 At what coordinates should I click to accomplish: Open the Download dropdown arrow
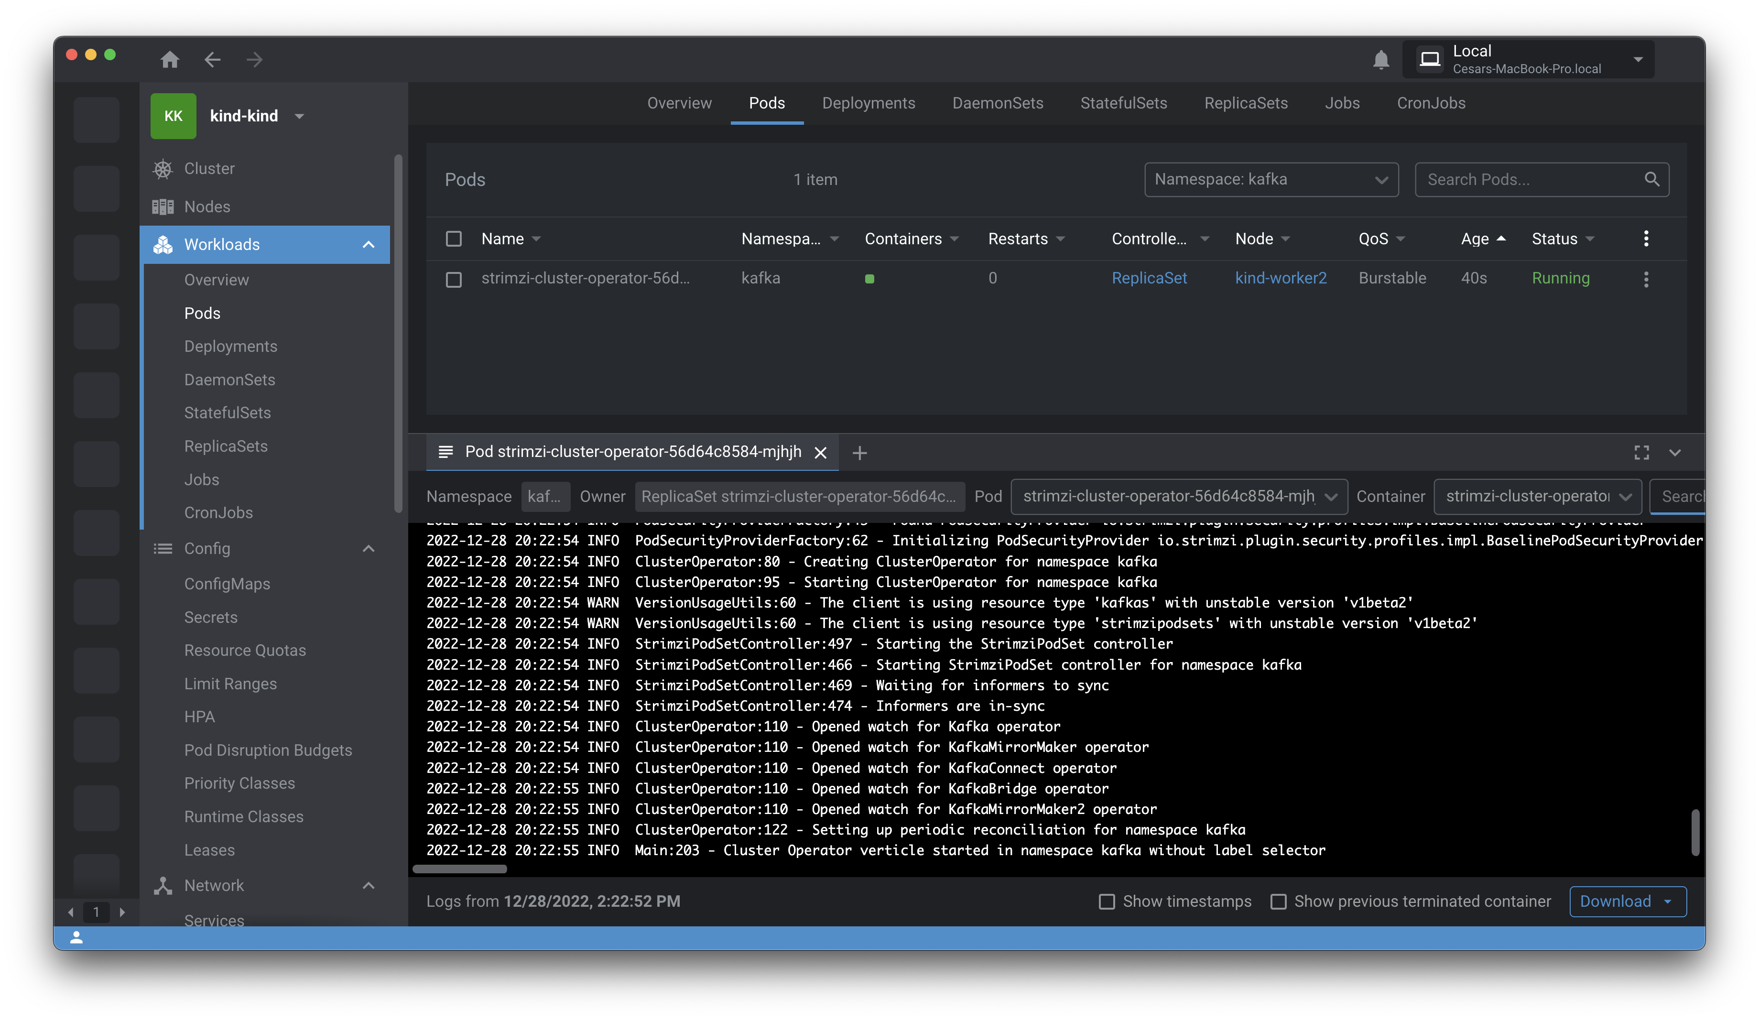(x=1668, y=902)
